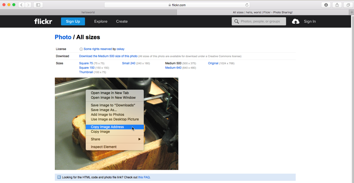354x183 pixels.
Task: Toggle the Safari sidebar icon
Action: [38, 5]
